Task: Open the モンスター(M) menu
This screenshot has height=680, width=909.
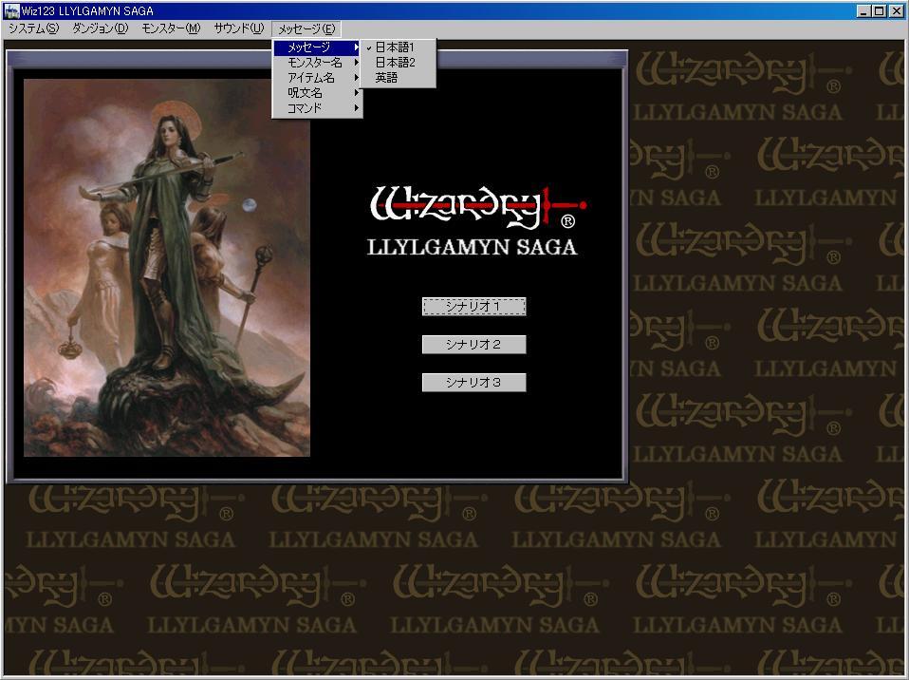Action: (171, 28)
